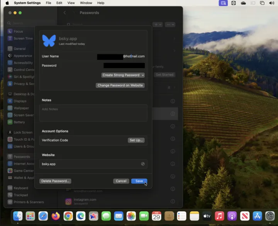The width and height of the screenshot is (278, 226).
Task: Open the Apple menu
Action: [7, 3]
